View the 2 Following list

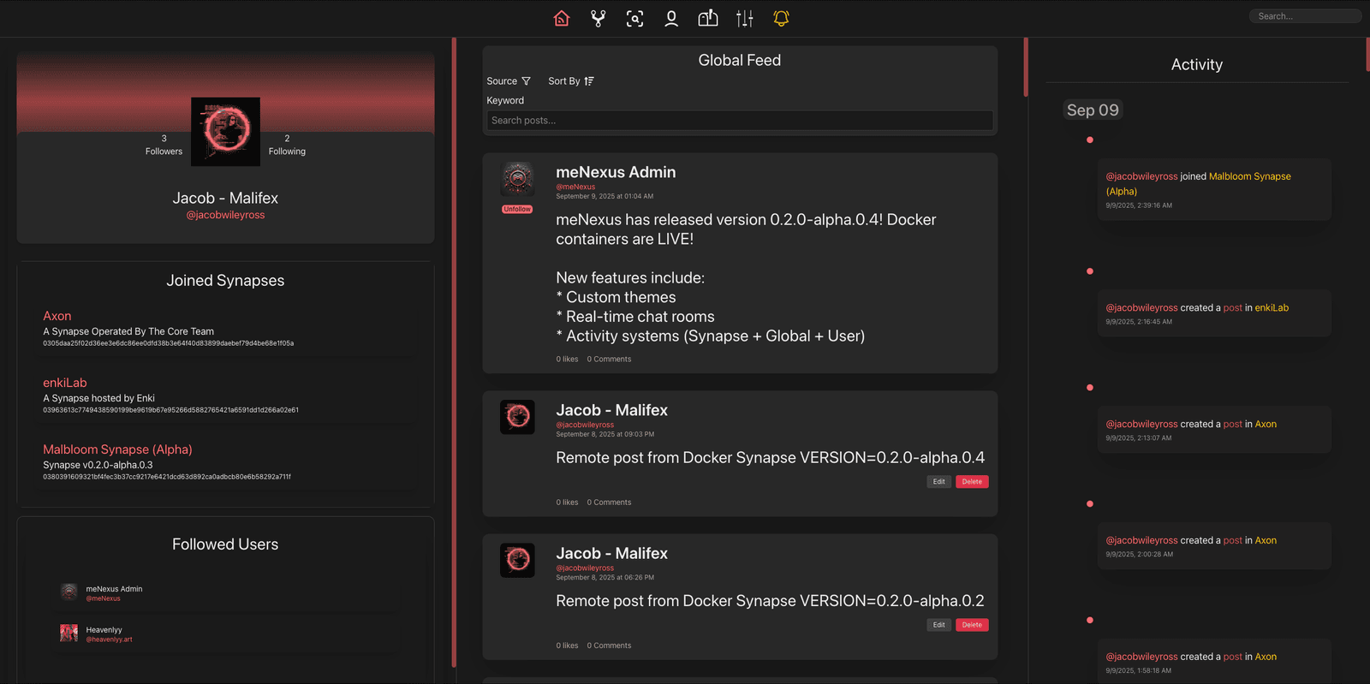click(x=287, y=145)
